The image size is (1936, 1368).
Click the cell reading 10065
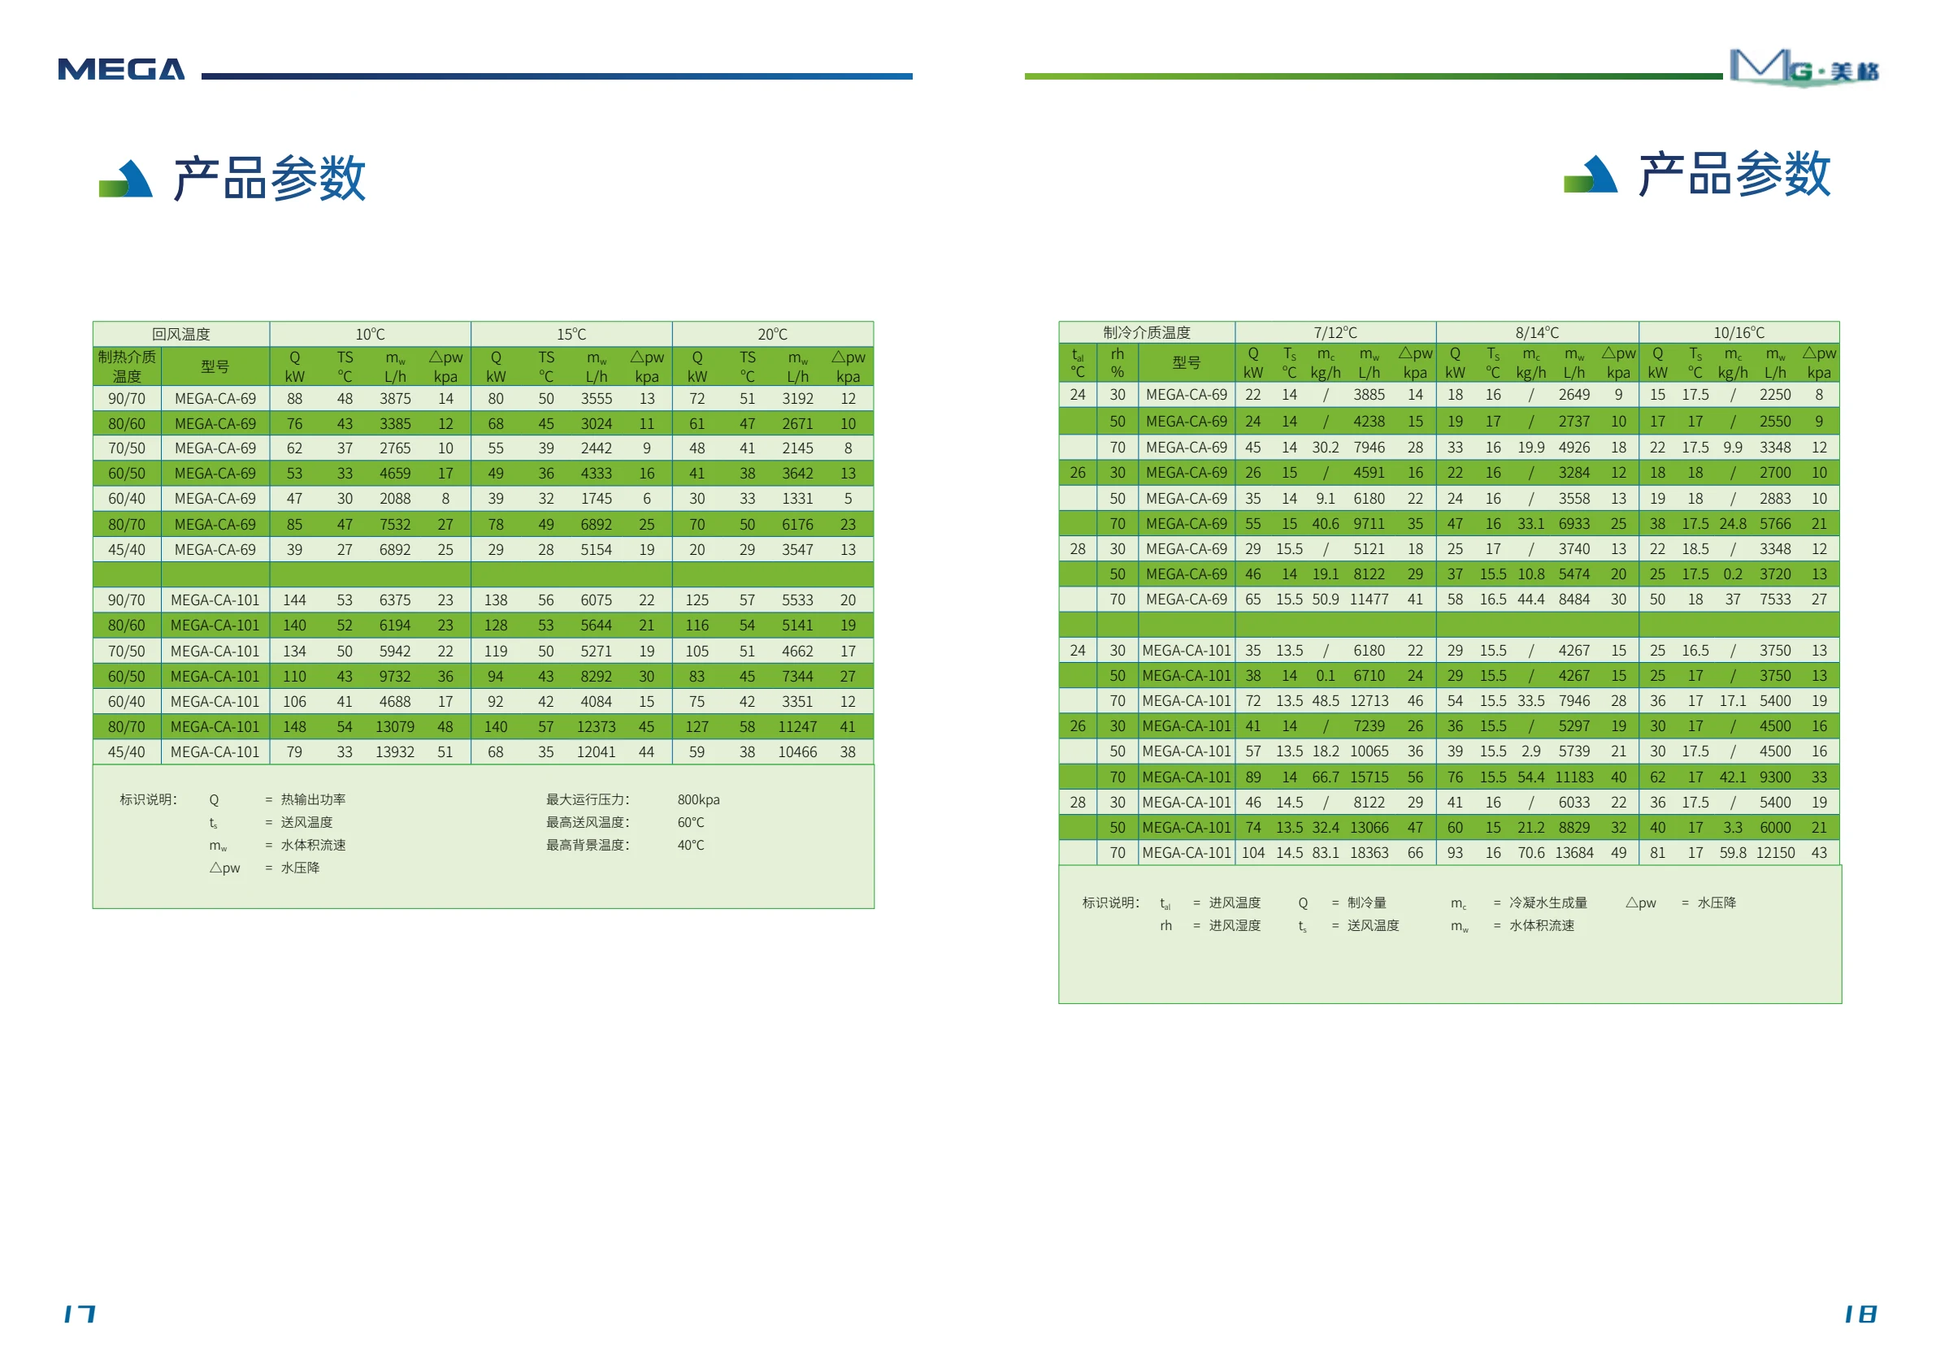pos(1370,751)
